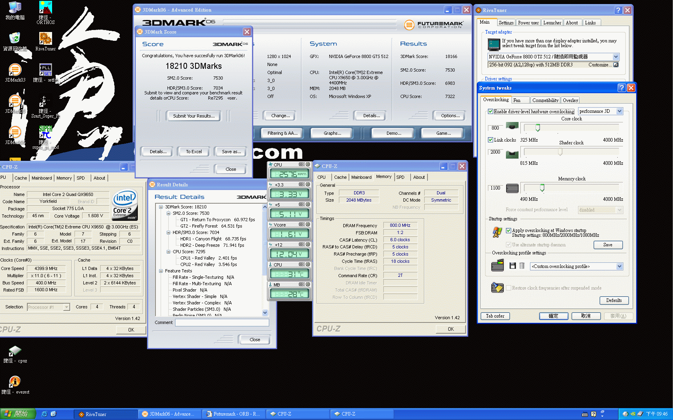Image resolution: width=673 pixels, height=420 pixels.
Task: Expand the Custom overclocking profile dropdown
Action: [619, 266]
